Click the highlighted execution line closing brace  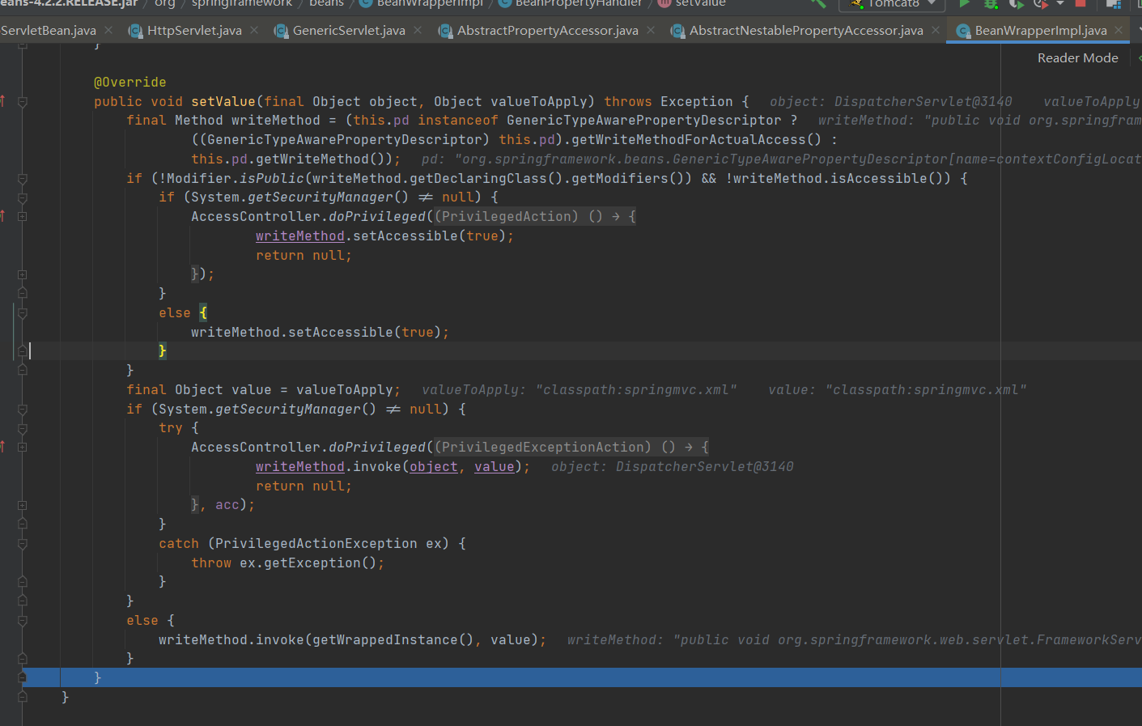coord(97,678)
